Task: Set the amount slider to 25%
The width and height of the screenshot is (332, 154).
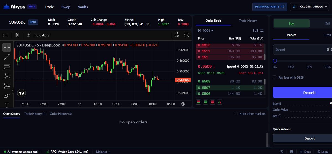Action: pyautogui.click(x=291, y=67)
